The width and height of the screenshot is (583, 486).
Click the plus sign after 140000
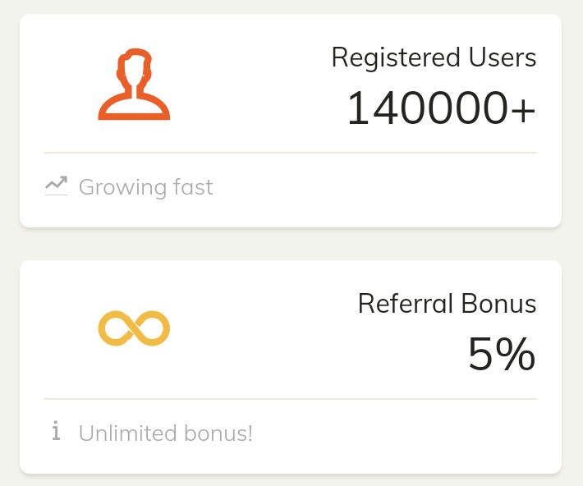(x=522, y=110)
